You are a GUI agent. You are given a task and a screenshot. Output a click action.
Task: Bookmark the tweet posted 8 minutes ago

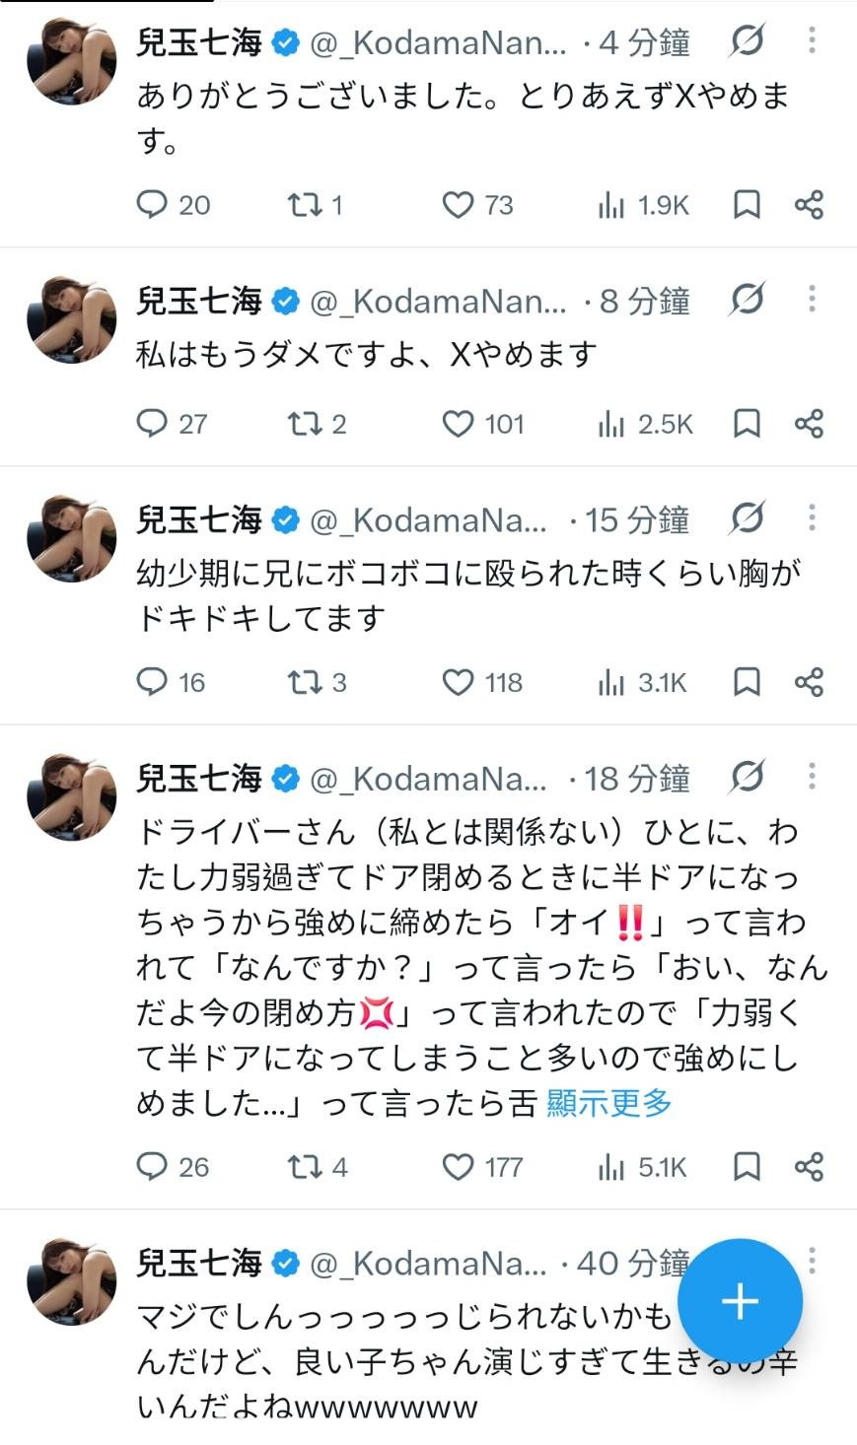[x=747, y=424]
